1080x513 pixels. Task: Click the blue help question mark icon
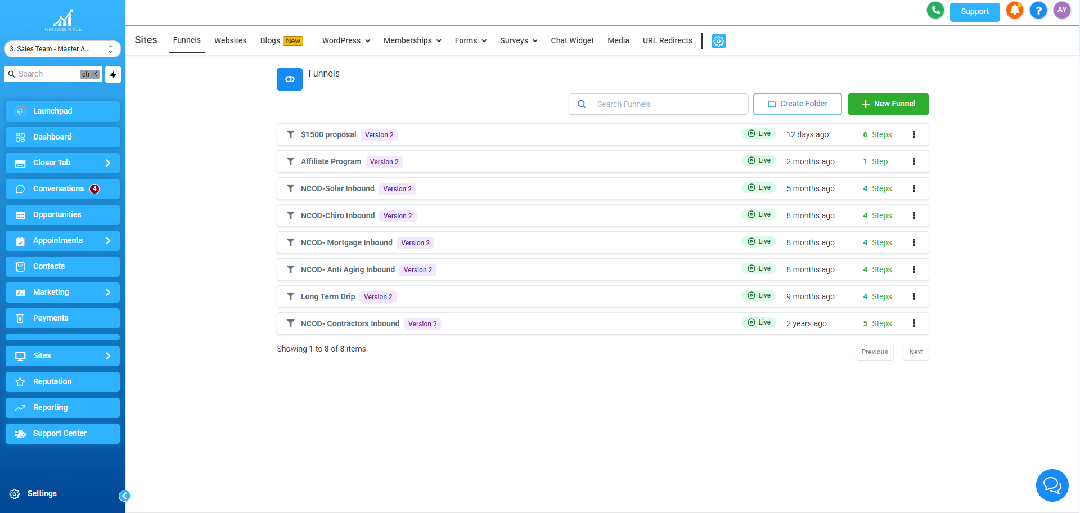tap(1038, 11)
